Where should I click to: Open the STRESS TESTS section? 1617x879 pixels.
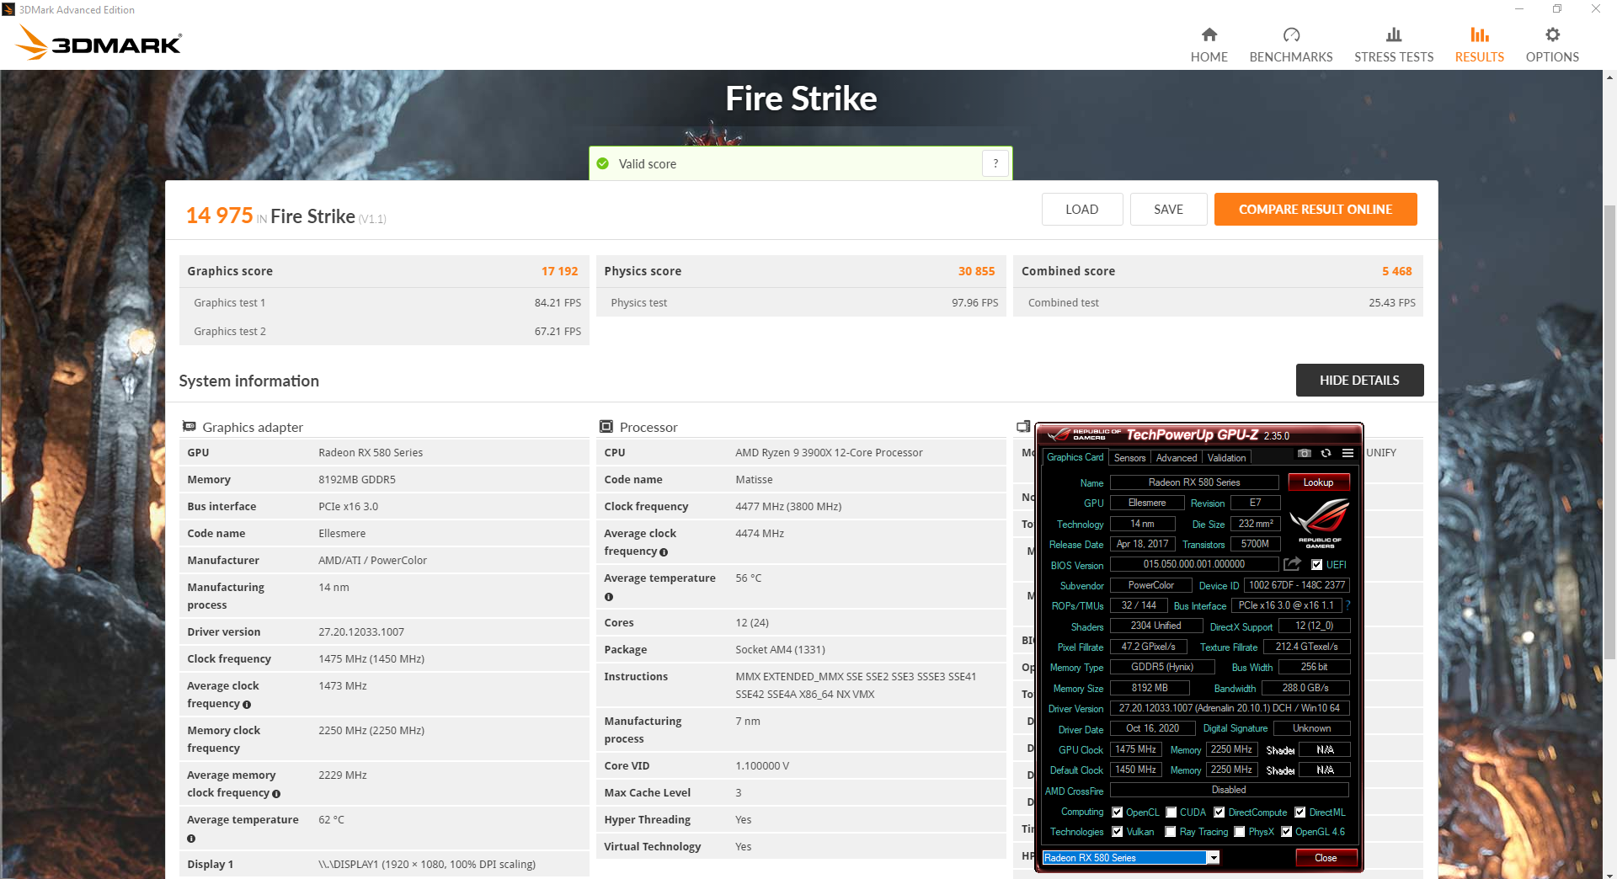point(1394,45)
